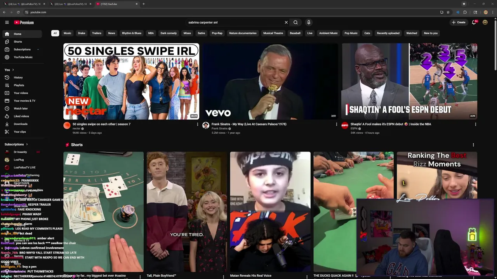Open options for Tall, Plain Boyfriend short
Image resolution: width=497 pixels, height=279 pixels.
[x=223, y=277]
